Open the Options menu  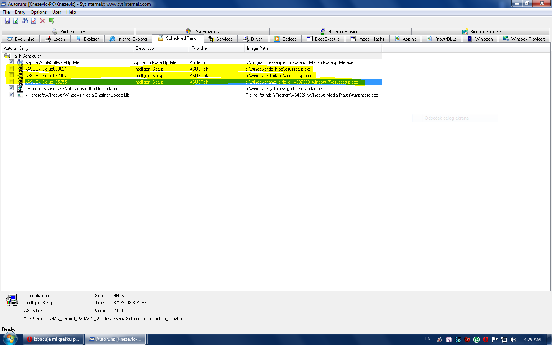coord(39,12)
